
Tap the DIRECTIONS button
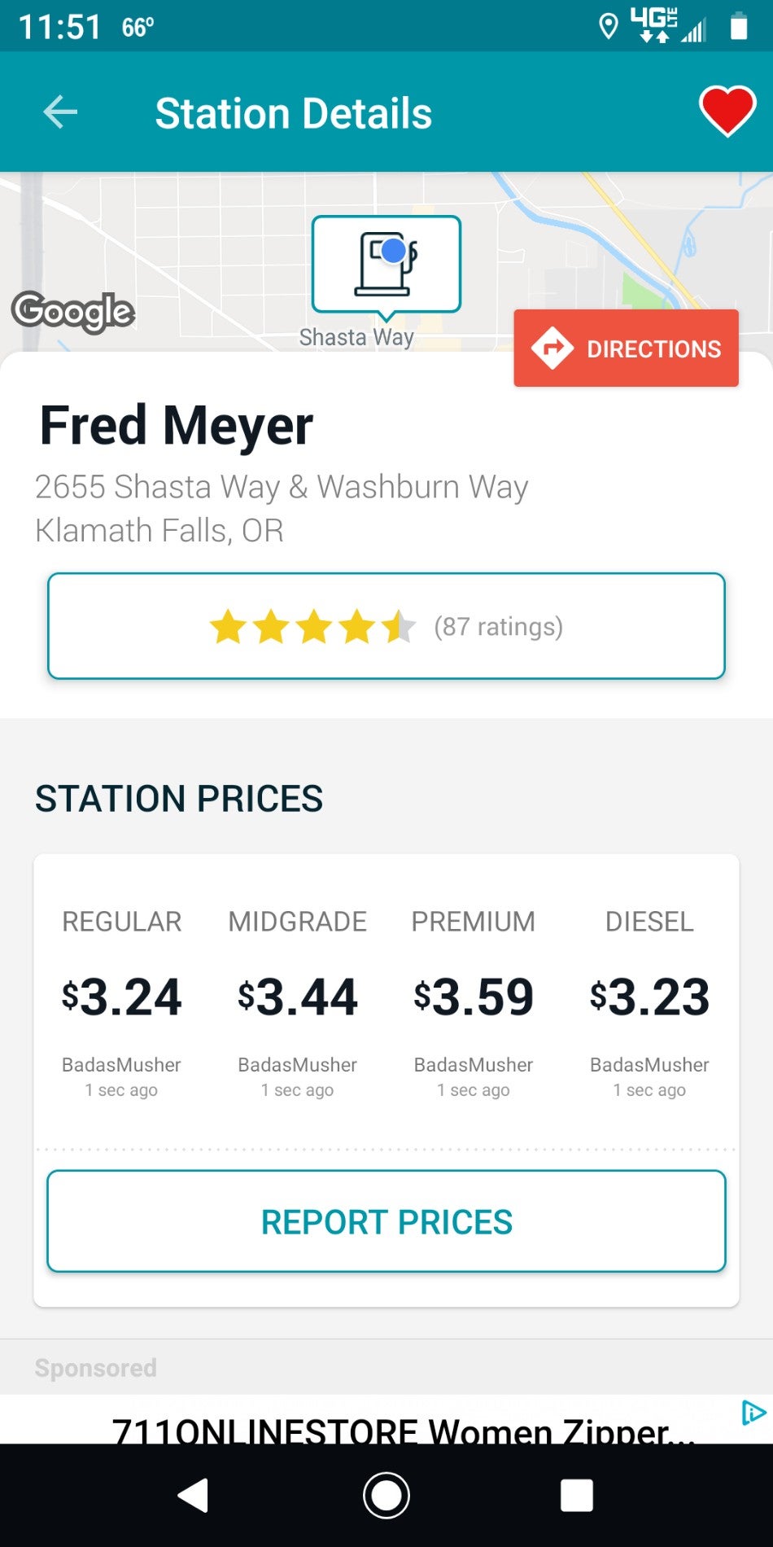(x=626, y=348)
